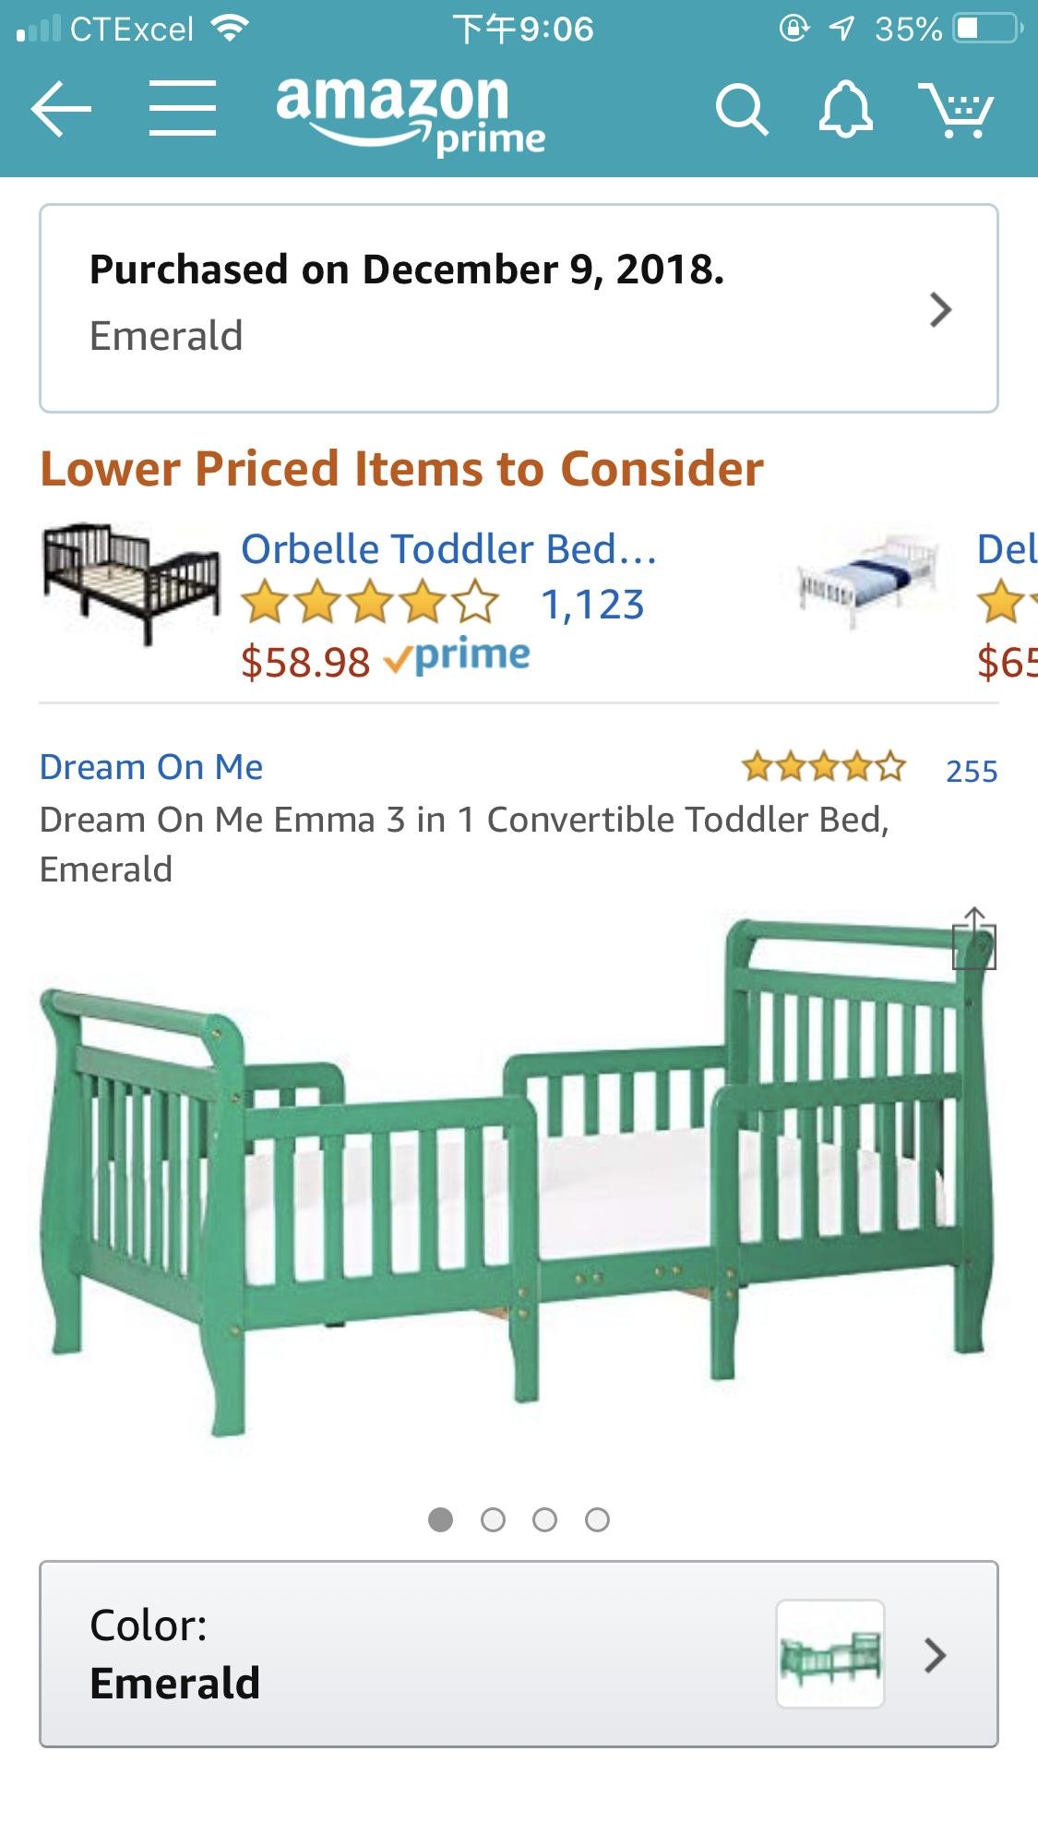Tap the Amazon Prime logo
The width and height of the screenshot is (1038, 1847).
coord(411,114)
